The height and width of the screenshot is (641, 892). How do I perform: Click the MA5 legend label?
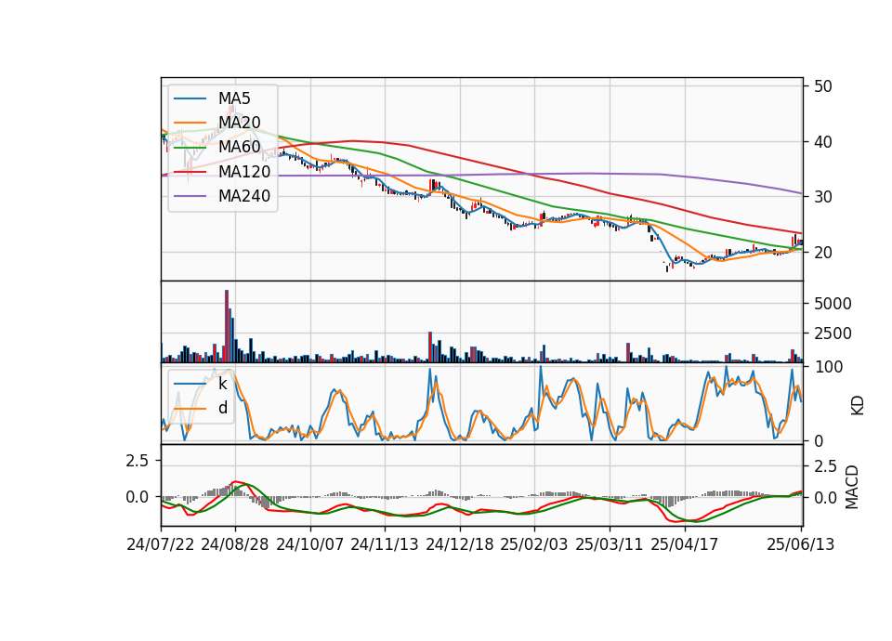[234, 98]
